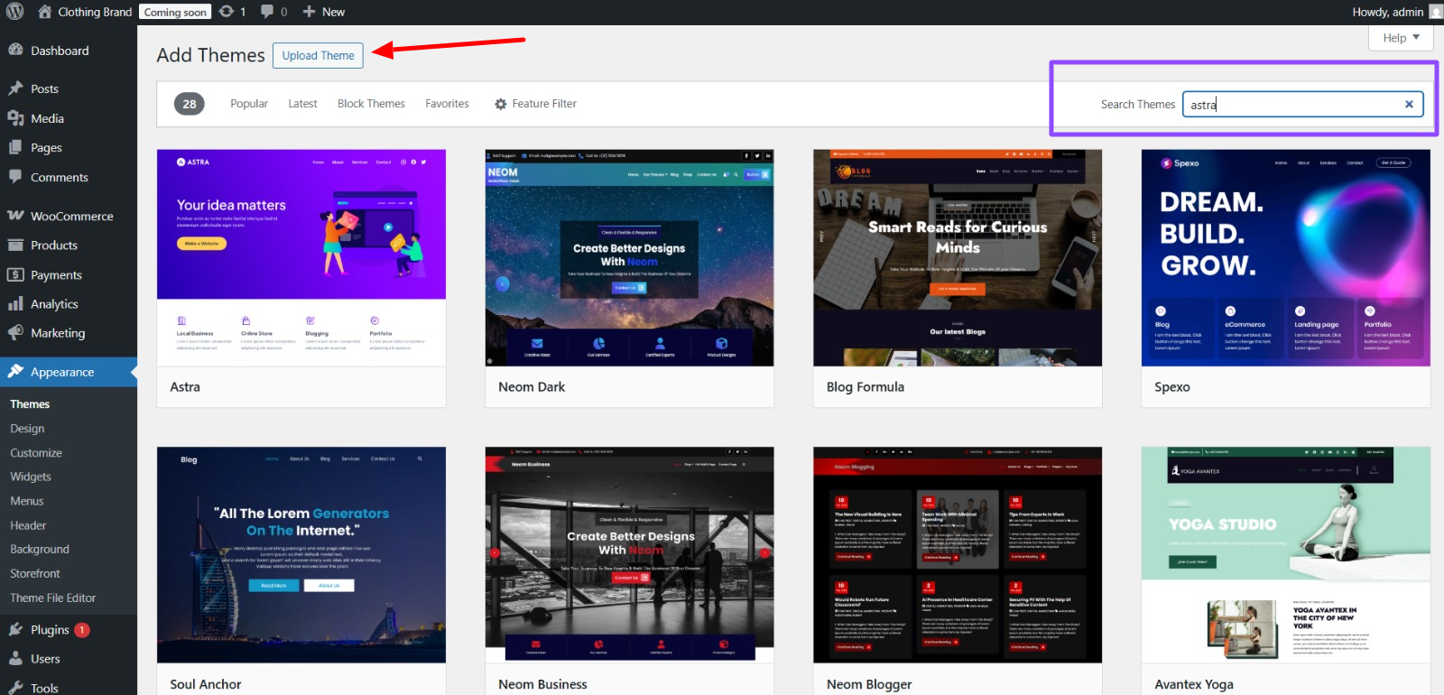Click the Neom Dark theme name
Screen dimensions: 1444x695
pos(532,386)
